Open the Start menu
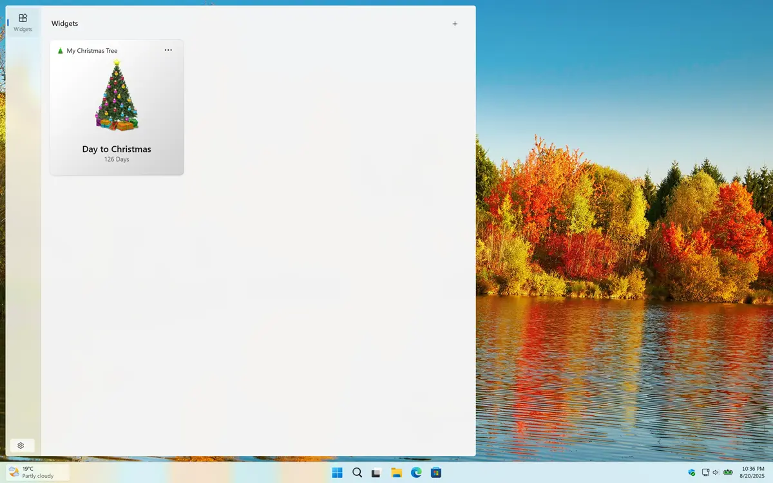 tap(337, 472)
